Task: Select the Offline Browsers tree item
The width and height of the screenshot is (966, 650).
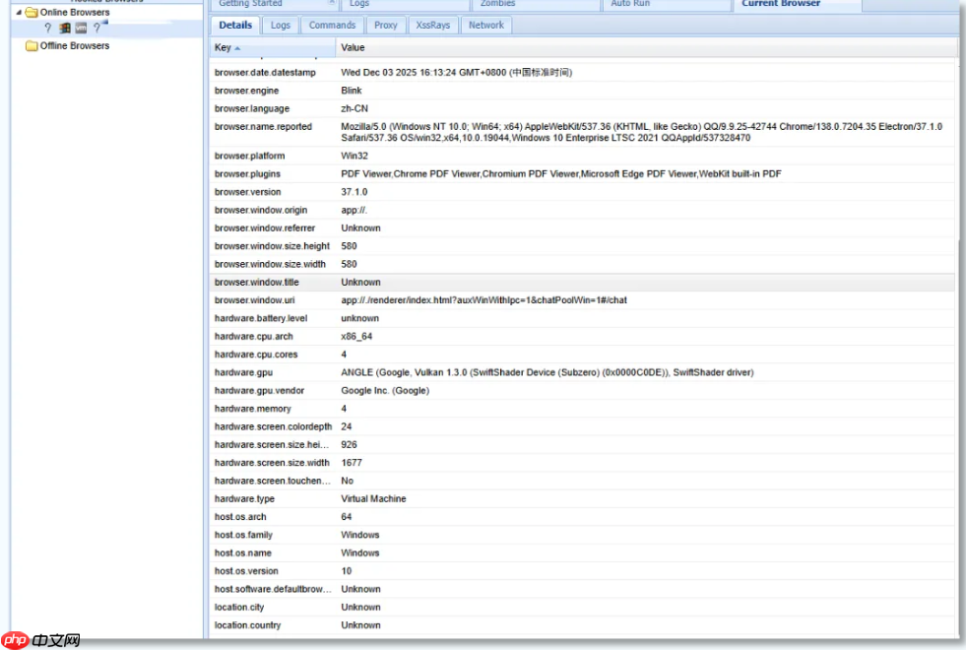Action: 75,46
